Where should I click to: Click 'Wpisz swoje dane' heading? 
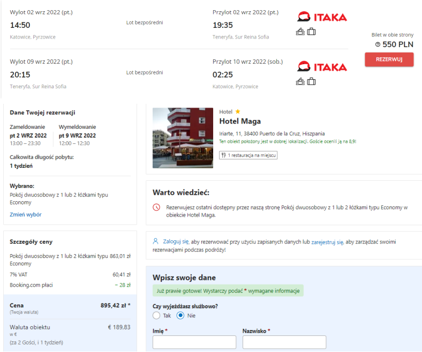(184, 278)
